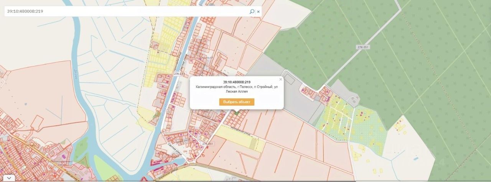Click cadastral number heading in the popup
Viewport: 491px width, 182px height.
[237, 82]
